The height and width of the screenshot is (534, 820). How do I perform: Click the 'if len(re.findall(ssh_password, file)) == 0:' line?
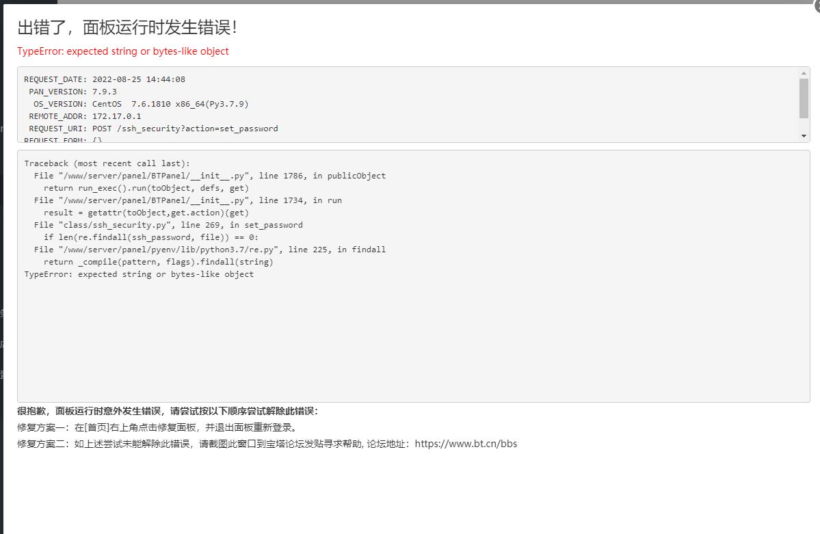coord(150,237)
